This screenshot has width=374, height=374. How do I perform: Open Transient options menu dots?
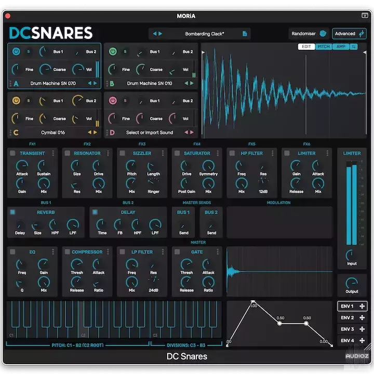point(53,153)
